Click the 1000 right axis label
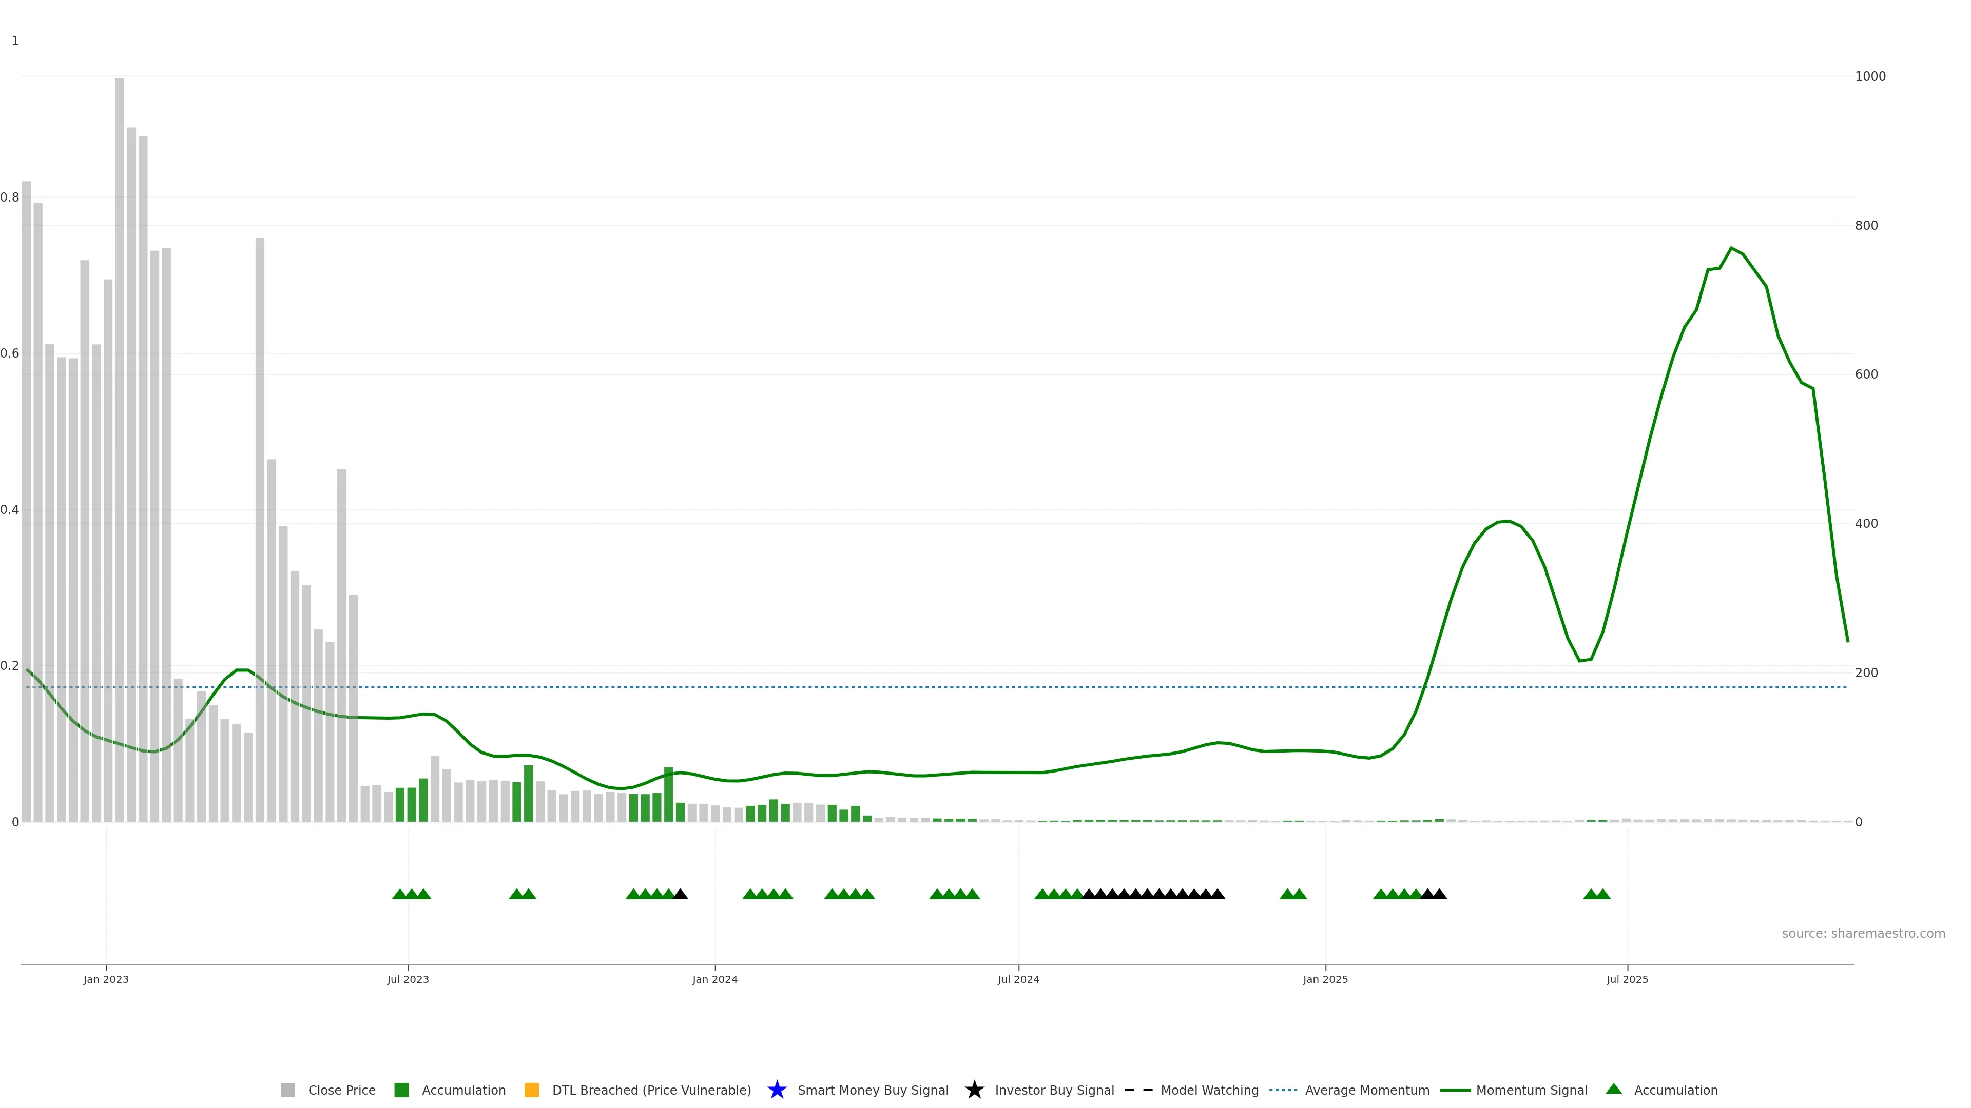Viewport: 1971px width, 1108px height. tap(1870, 76)
